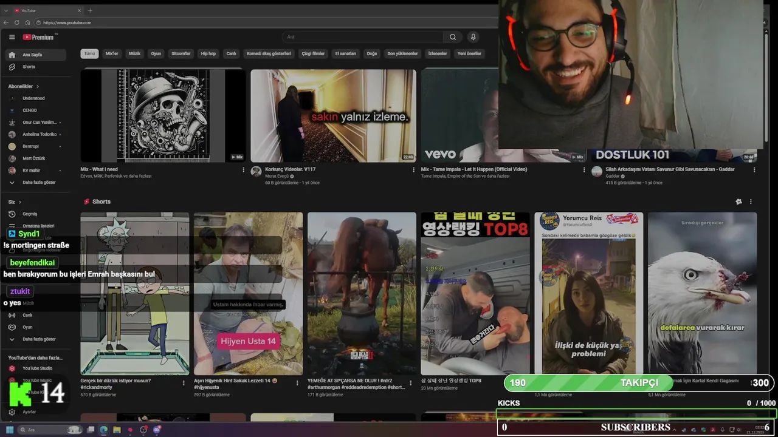The width and height of the screenshot is (778, 437).
Task: Open the Bentropi channel subscription
Action: pyautogui.click(x=36, y=146)
